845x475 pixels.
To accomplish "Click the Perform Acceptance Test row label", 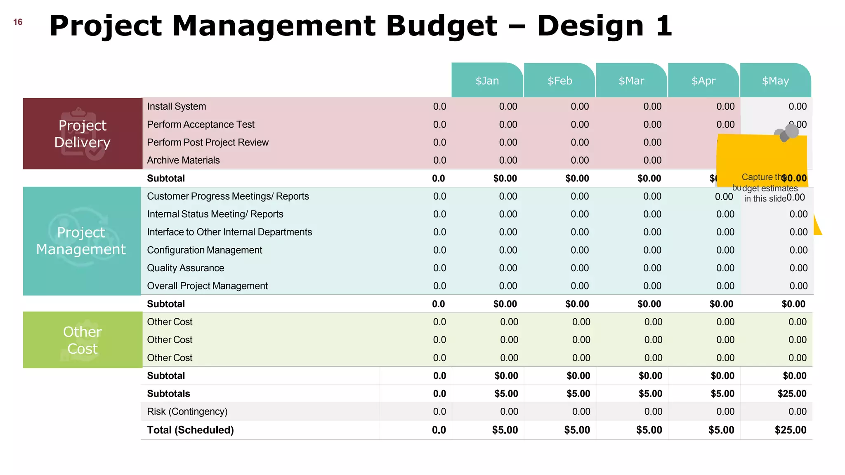I will coord(201,125).
